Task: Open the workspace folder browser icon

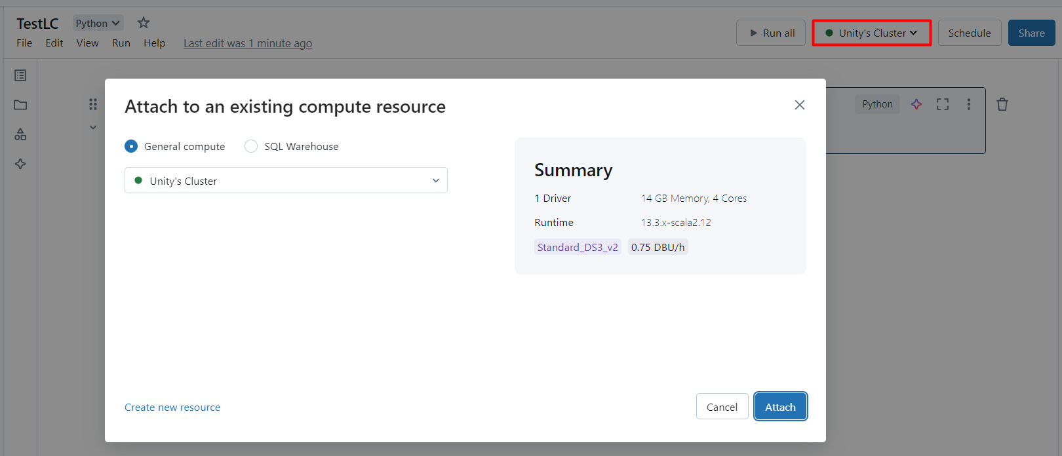Action: [x=20, y=105]
